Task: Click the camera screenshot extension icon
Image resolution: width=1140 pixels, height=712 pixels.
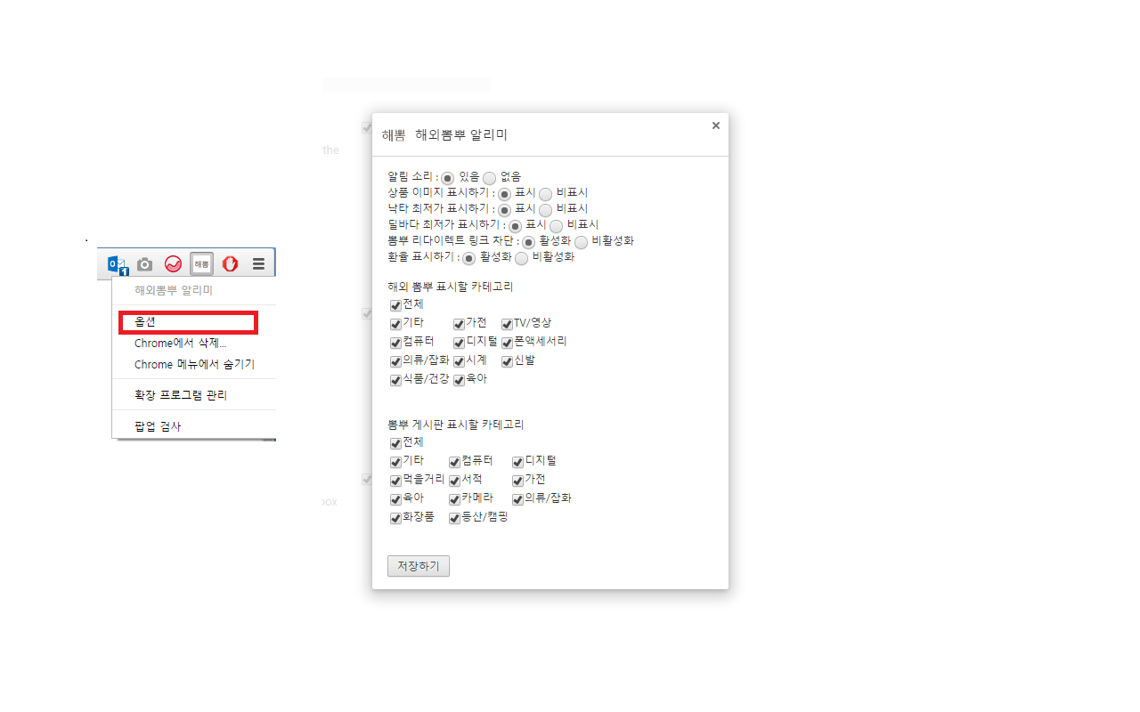Action: click(144, 264)
